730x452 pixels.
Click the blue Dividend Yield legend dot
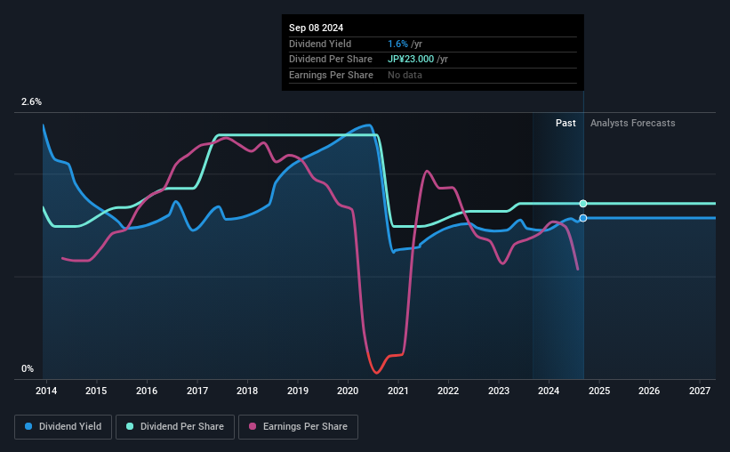coord(28,426)
